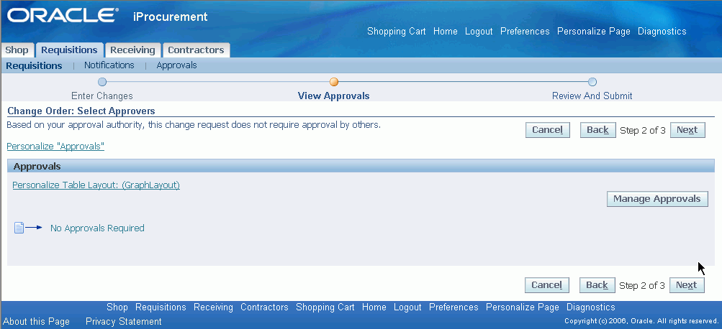
Task: Click Receiving in the footer links
Action: pyautogui.click(x=213, y=307)
